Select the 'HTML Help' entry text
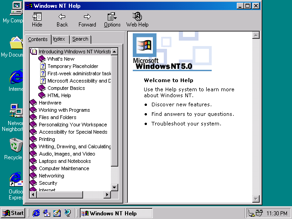 [59, 95]
